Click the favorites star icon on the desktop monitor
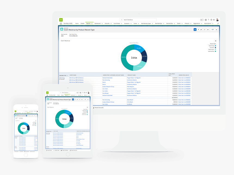 pos(201,20)
